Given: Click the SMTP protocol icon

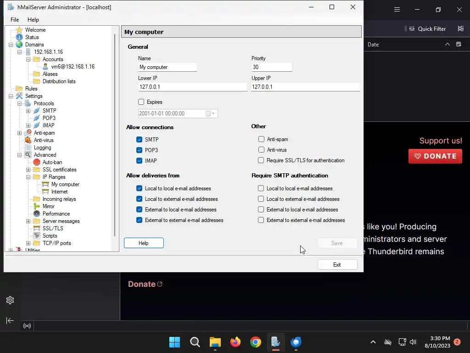Looking at the screenshot, I should click(x=37, y=111).
